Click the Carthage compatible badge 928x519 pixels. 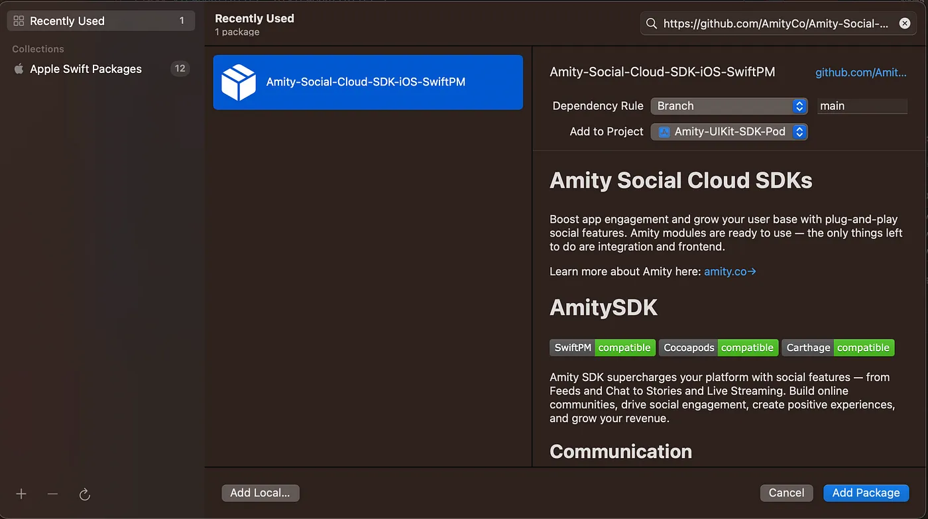(838, 347)
